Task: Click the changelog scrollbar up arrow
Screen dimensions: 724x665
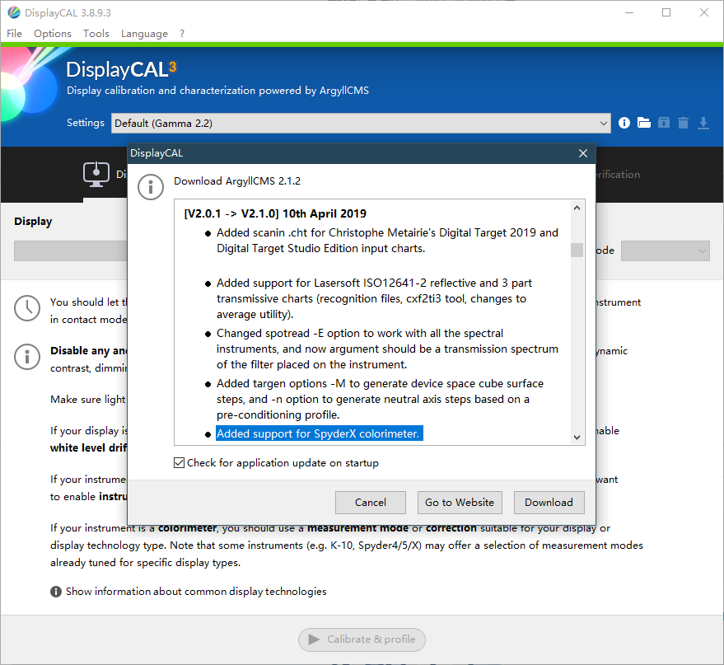Action: pos(577,208)
